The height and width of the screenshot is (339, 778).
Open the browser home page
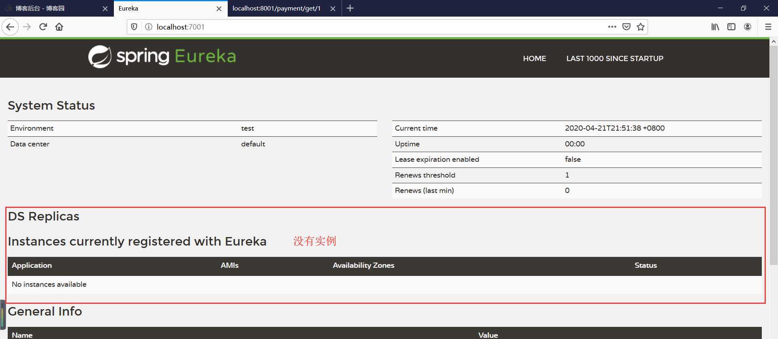[59, 27]
